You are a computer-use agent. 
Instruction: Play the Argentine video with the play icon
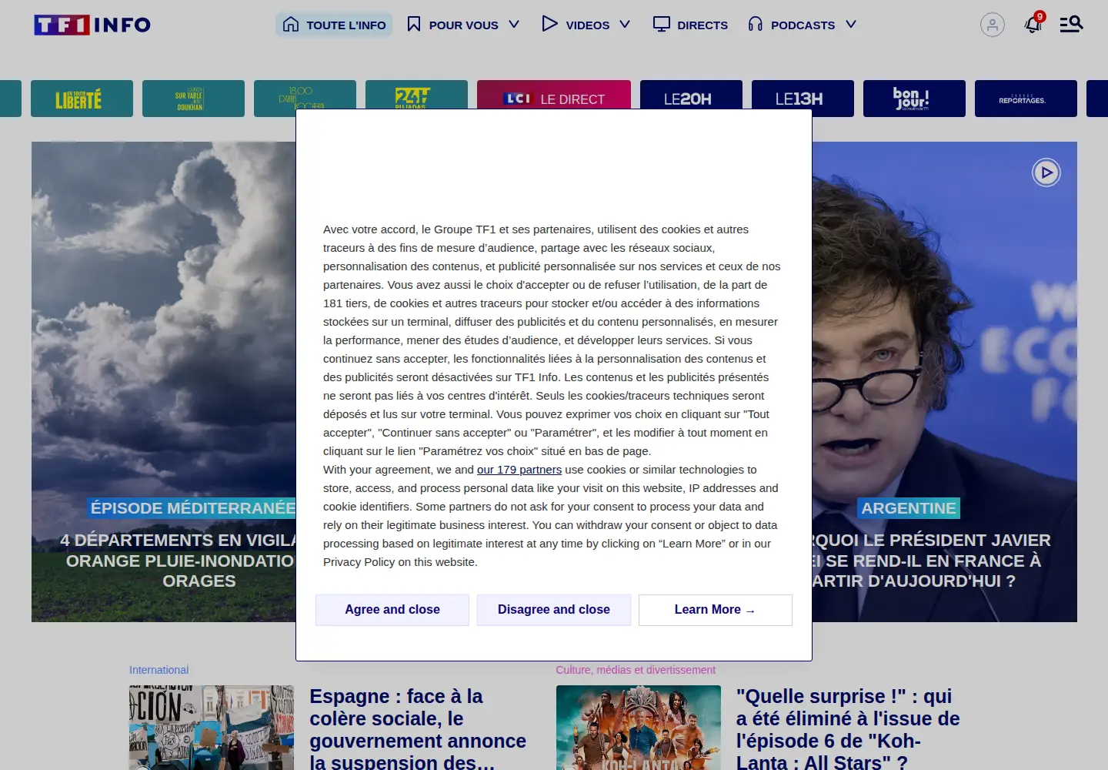(1046, 172)
